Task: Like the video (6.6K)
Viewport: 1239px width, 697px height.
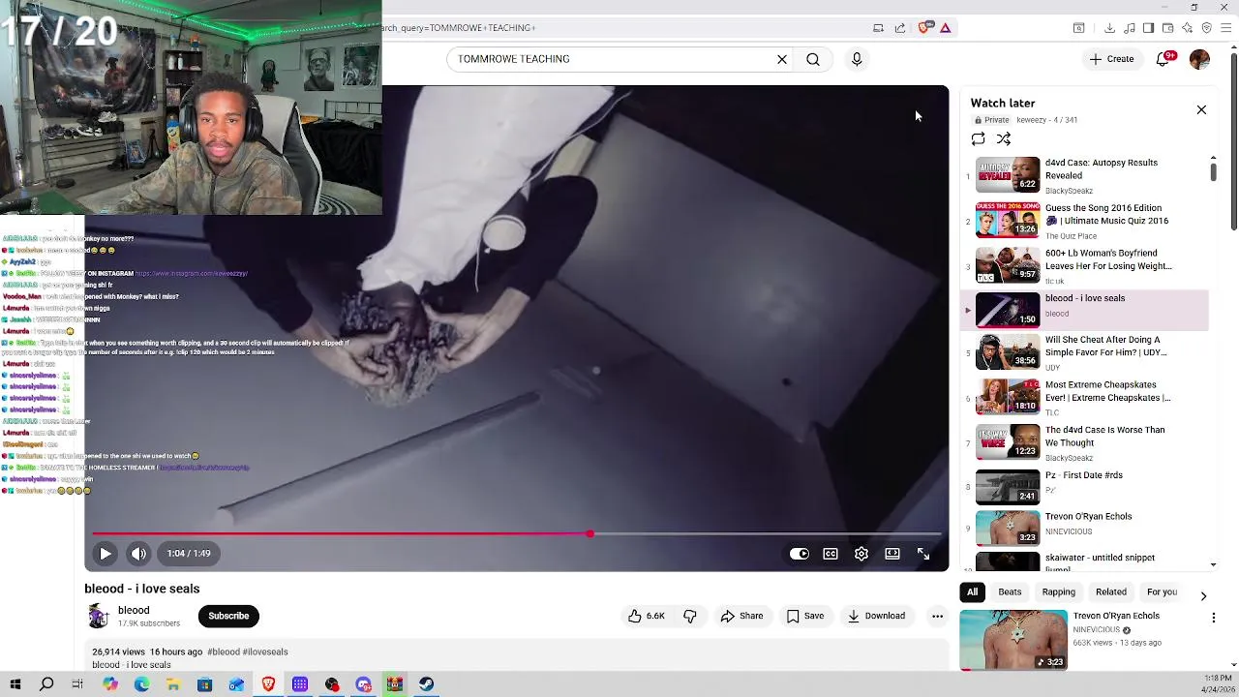Action: tap(647, 616)
